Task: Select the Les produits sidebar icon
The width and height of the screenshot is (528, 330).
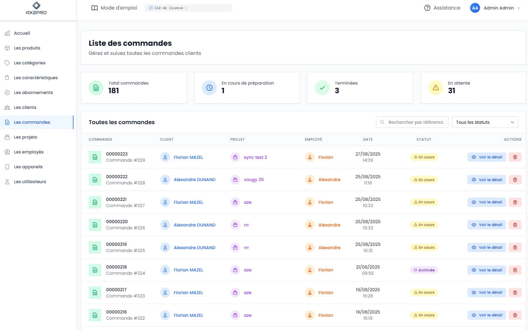Action: pos(6,48)
